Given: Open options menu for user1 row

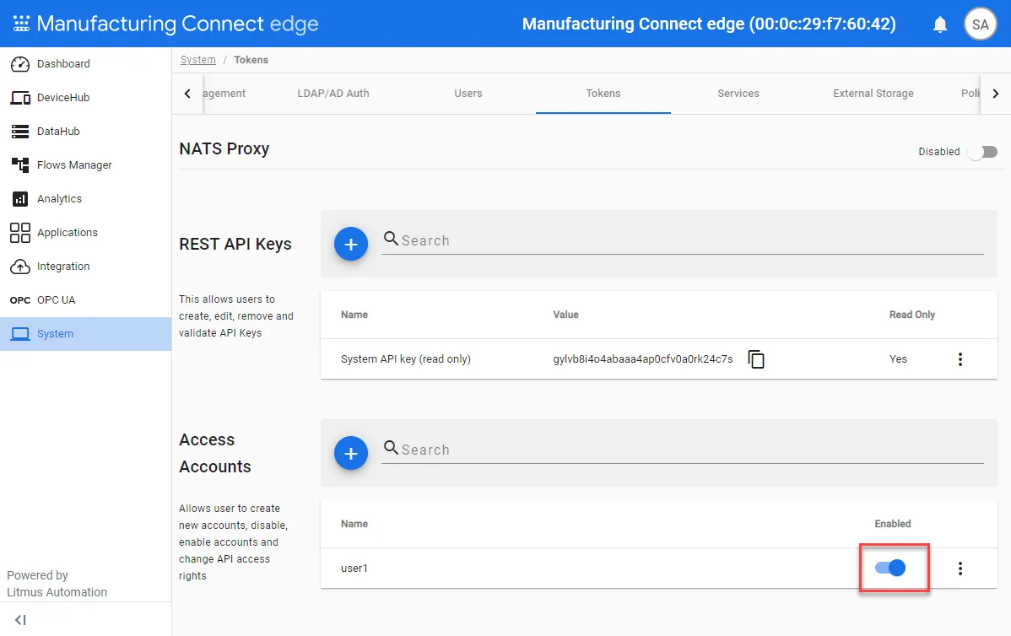Looking at the screenshot, I should tap(960, 569).
